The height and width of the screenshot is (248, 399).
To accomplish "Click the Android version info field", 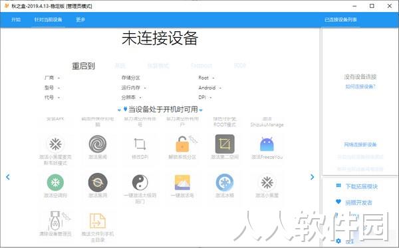I will 210,88.
